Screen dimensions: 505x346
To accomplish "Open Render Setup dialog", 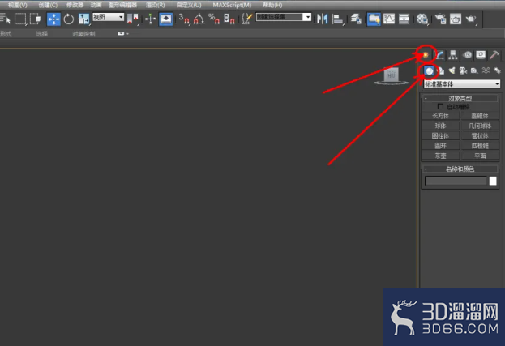I will (440, 19).
